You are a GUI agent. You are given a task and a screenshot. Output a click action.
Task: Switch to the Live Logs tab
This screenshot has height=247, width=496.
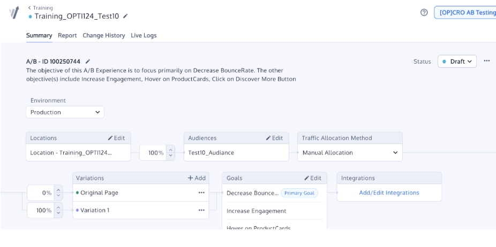pos(144,35)
